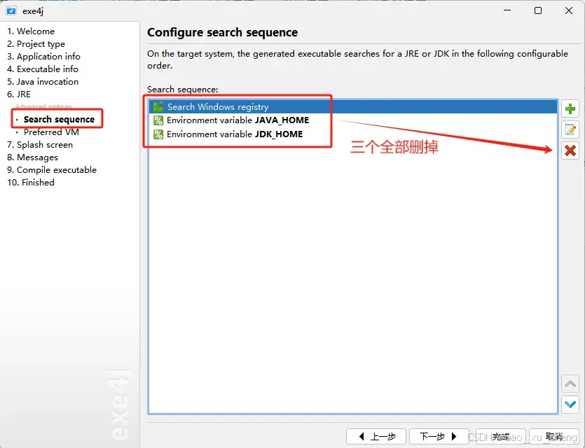Click the 下一步 next step button
Viewport: 585px width, 448px height.
click(439, 436)
